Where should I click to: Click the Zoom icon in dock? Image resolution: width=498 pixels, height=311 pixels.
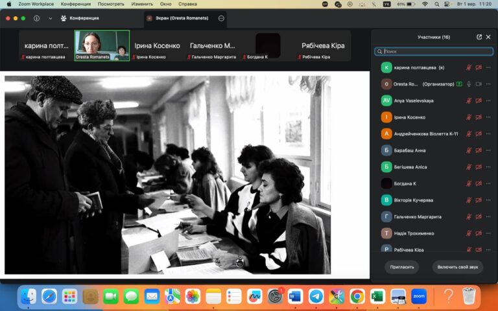(419, 297)
